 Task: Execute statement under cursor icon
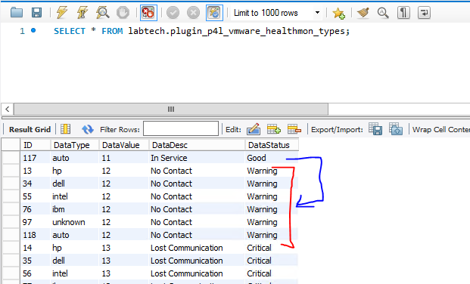point(82,13)
